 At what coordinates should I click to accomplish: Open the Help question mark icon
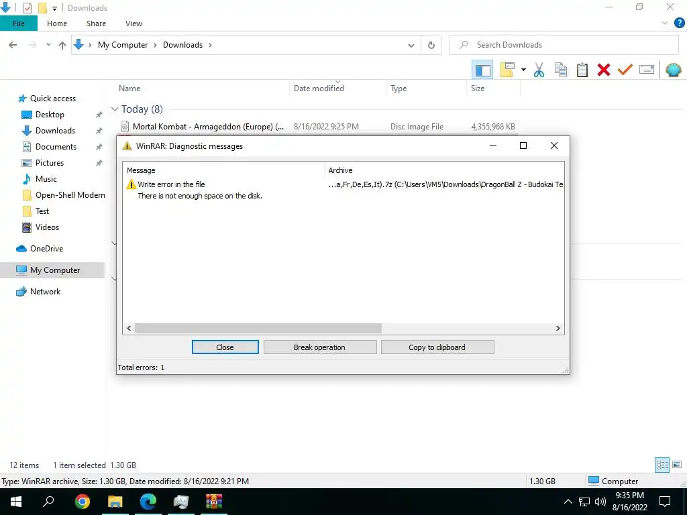[679, 23]
